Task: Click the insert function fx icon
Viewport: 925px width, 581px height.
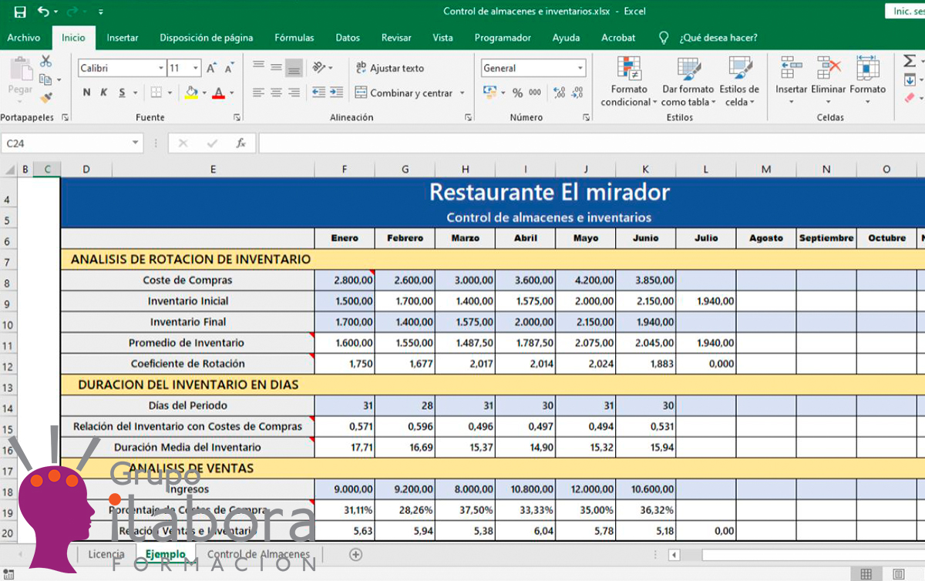Action: coord(240,143)
